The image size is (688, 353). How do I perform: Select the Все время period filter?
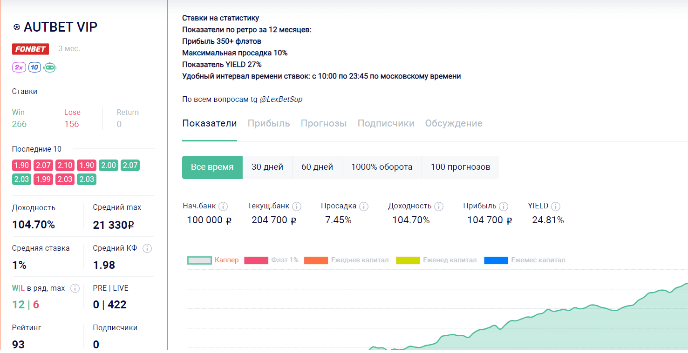coord(212,167)
